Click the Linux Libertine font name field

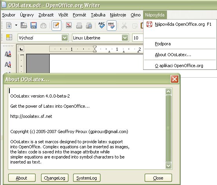click(x=97, y=38)
